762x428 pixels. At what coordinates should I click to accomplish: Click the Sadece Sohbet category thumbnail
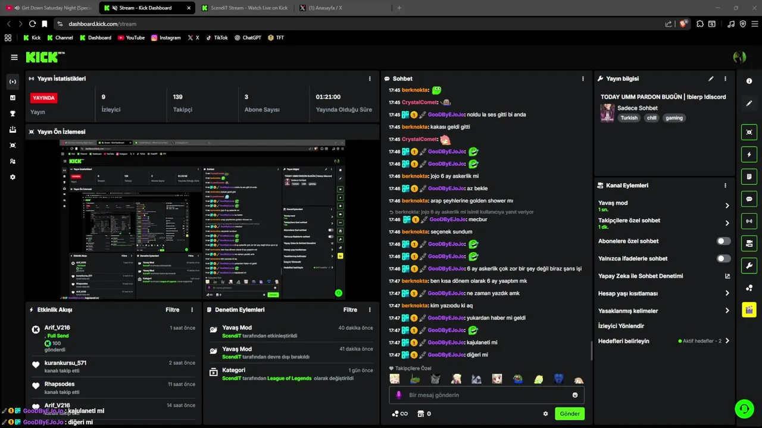click(x=607, y=113)
